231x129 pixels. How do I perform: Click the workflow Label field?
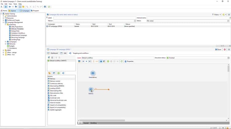click(x=118, y=58)
